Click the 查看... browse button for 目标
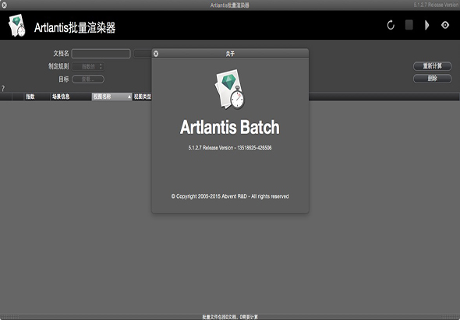Screen dimensions: 460x320 click(88, 79)
